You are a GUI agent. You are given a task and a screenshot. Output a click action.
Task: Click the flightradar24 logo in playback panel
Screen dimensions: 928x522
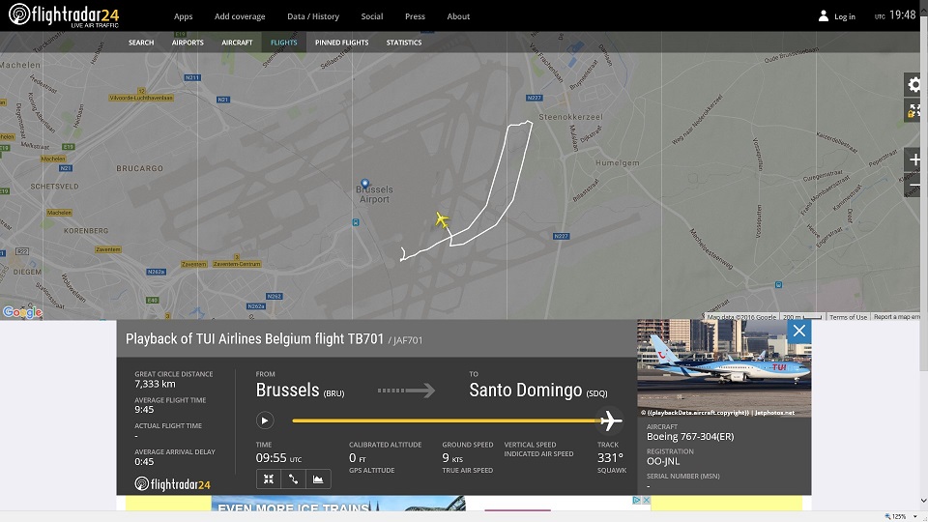pyautogui.click(x=172, y=484)
